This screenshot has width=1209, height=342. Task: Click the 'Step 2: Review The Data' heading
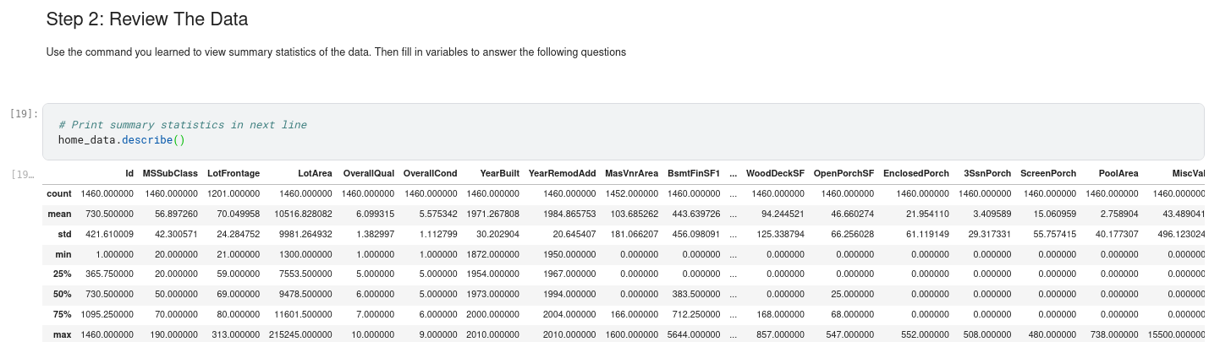[x=146, y=19]
